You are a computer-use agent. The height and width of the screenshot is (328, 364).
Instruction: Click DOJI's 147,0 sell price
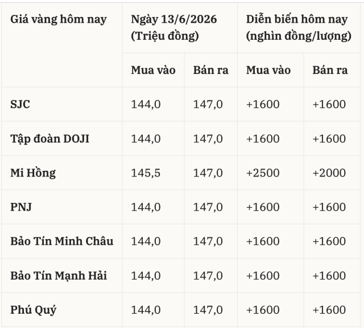click(x=208, y=139)
